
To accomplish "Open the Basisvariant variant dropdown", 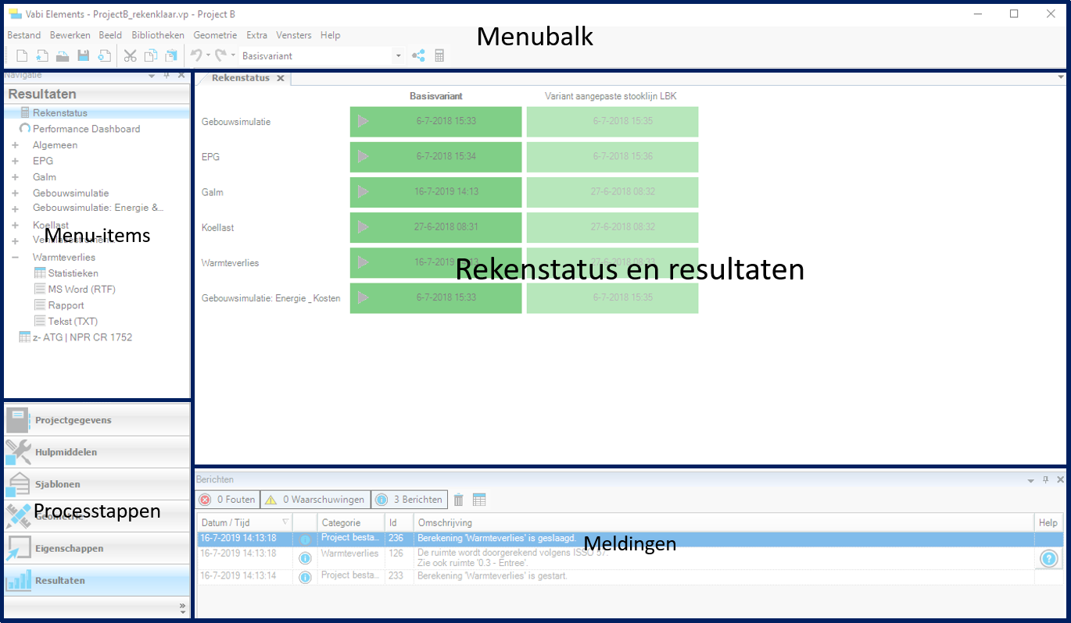I will (x=398, y=56).
